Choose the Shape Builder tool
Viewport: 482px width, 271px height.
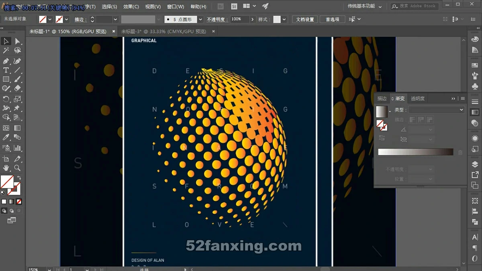pos(6,118)
